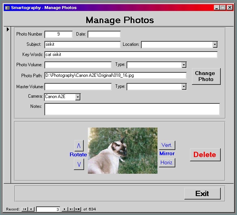Click the Key Words field

point(131,55)
